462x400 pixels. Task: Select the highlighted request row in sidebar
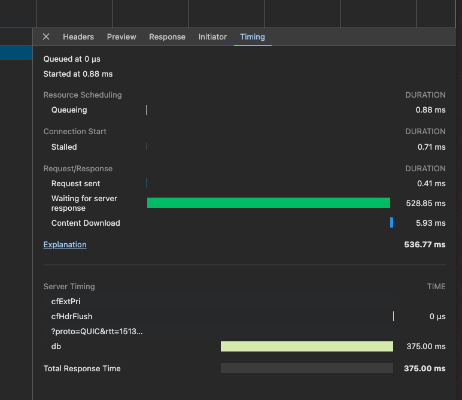[16, 53]
